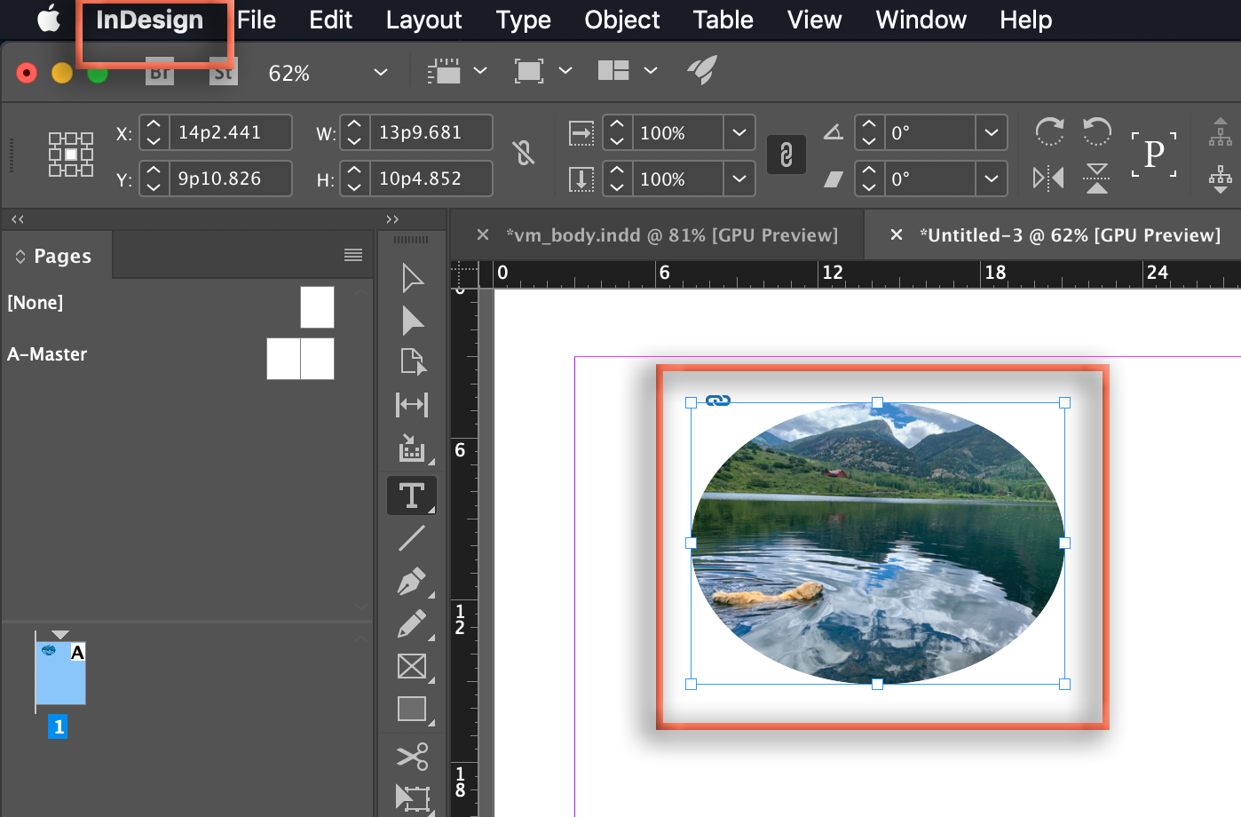Select the Type tool
Image resolution: width=1241 pixels, height=817 pixels.
click(x=411, y=495)
